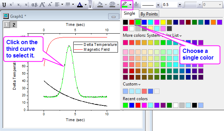Pick the red swatch in top row
The image size is (224, 131).
coord(132,22)
